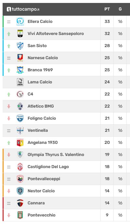Open Ellera Calcio team crest
The height and width of the screenshot is (224, 130).
click(20, 22)
